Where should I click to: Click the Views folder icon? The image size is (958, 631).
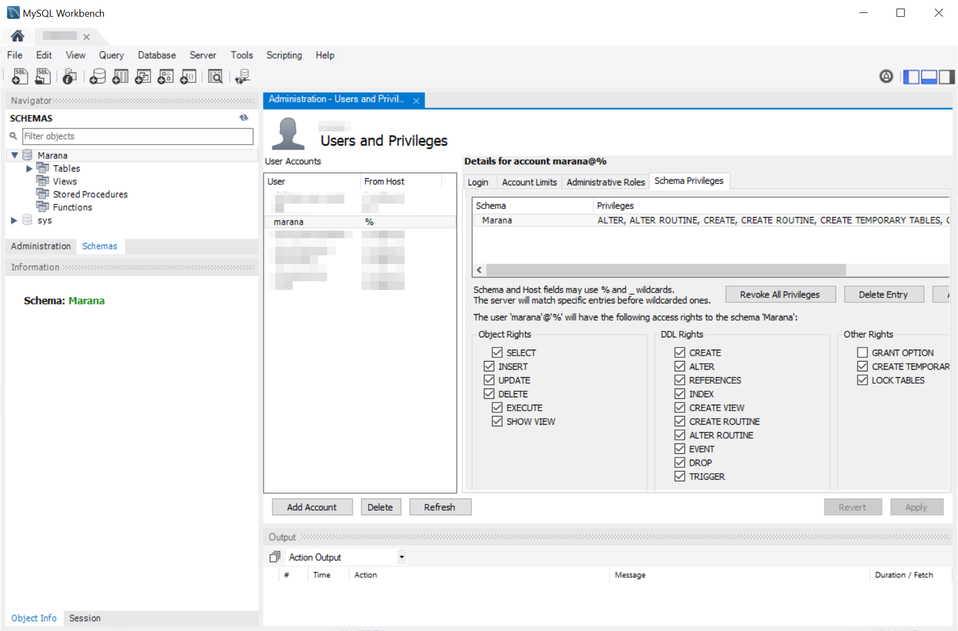click(x=43, y=181)
